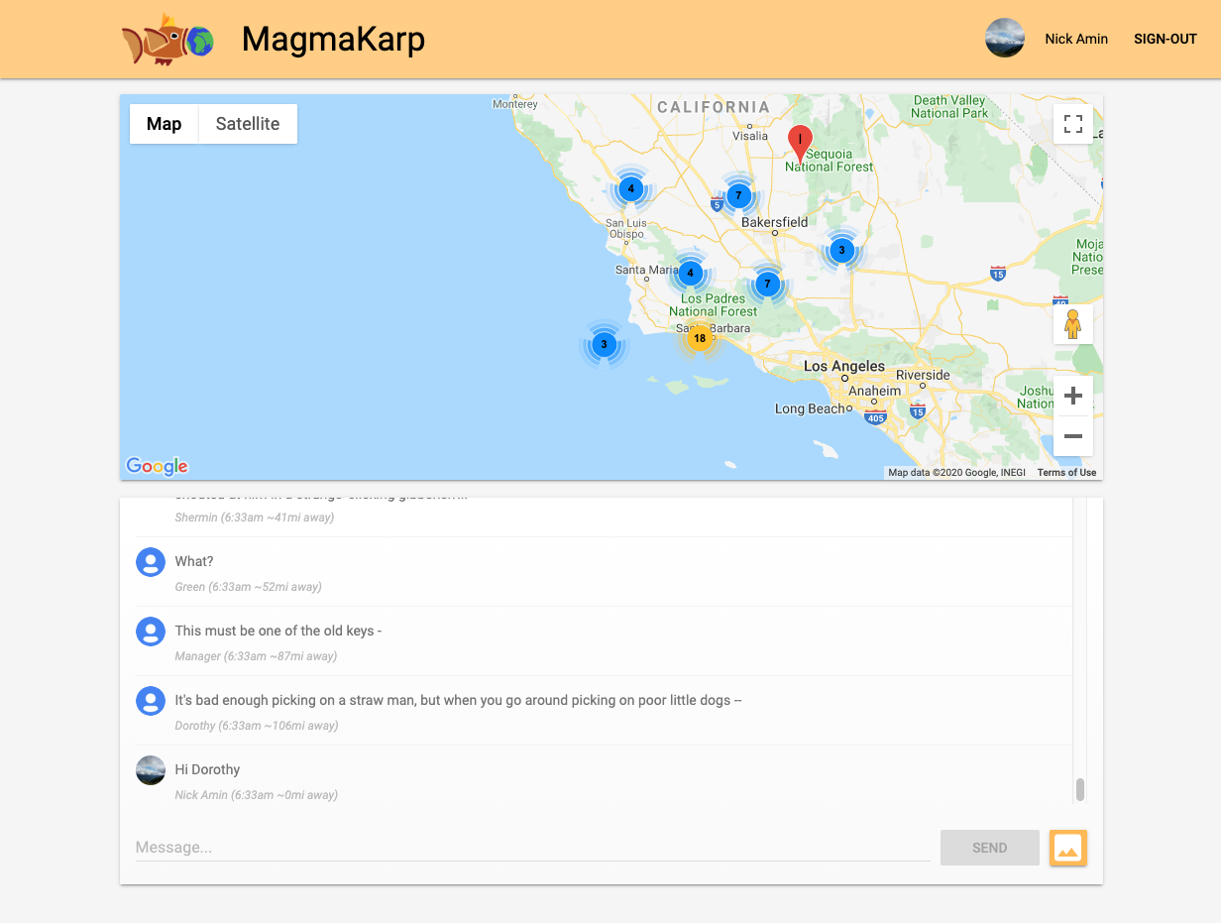Click the Green user avatar beside 'What?'
Screen dimensions: 1221x923
tap(151, 562)
